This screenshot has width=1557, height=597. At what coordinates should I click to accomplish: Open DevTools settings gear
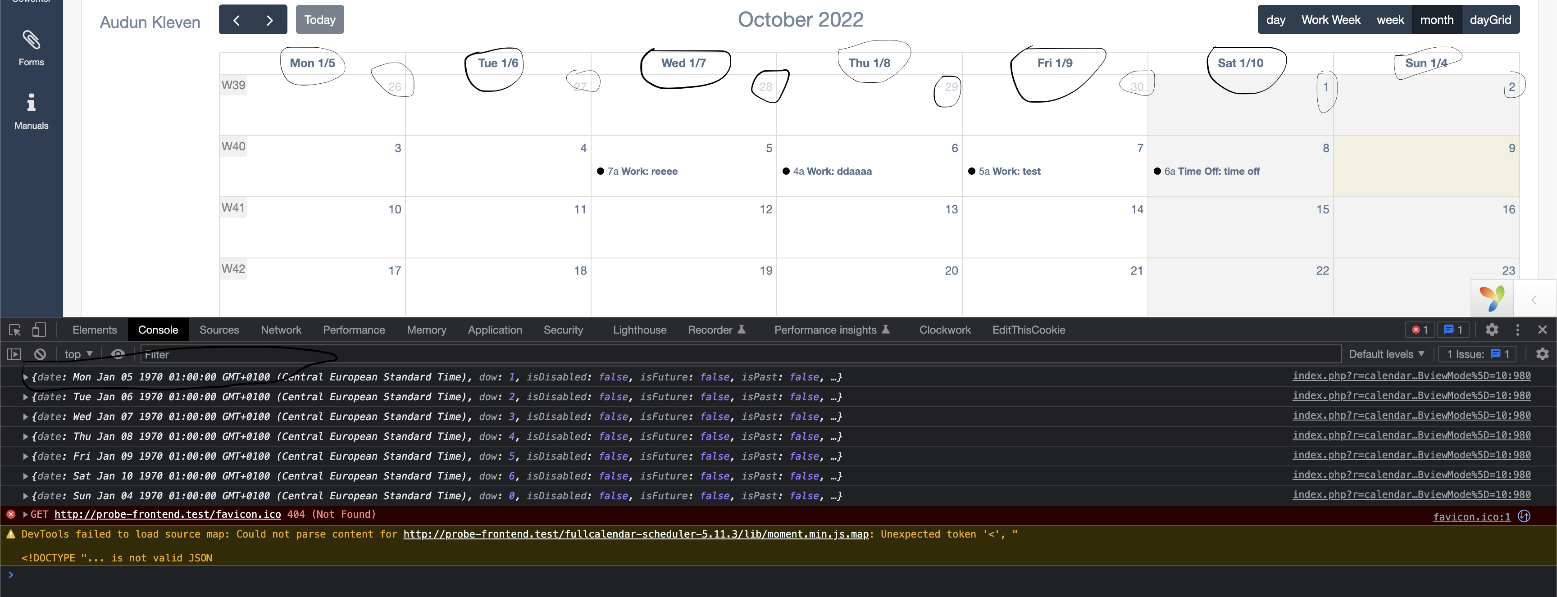(1492, 330)
